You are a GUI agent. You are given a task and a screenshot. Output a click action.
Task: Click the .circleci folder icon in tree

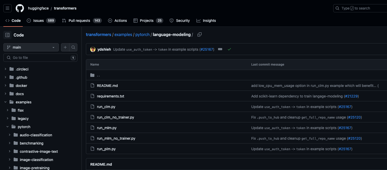(x=11, y=69)
